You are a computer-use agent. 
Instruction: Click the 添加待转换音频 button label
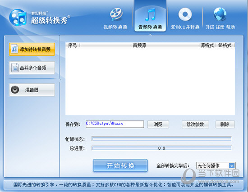[x=35, y=49]
